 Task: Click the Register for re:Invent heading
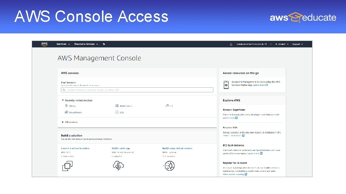pos(235,163)
